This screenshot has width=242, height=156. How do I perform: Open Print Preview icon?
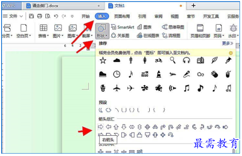click(x=48, y=16)
